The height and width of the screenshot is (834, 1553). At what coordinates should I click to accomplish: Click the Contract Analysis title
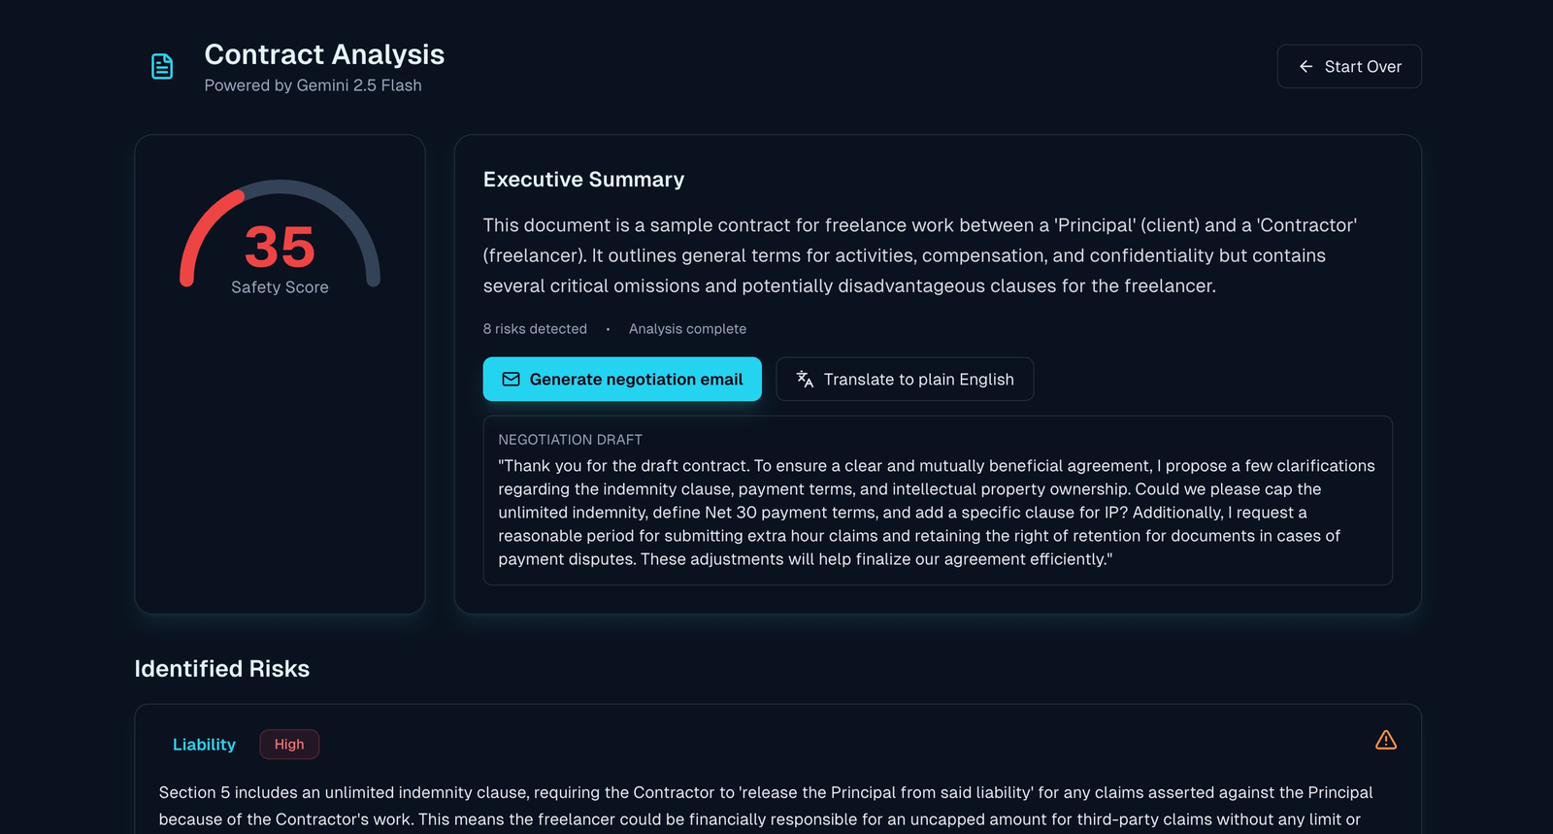pyautogui.click(x=324, y=54)
